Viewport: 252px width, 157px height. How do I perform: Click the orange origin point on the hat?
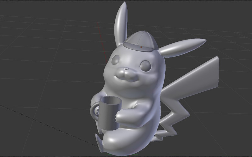click(x=141, y=47)
